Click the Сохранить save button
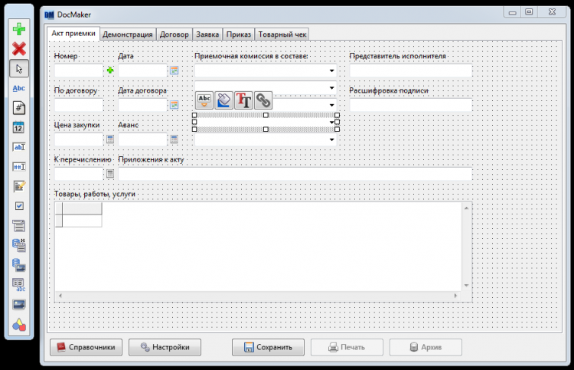 268,347
